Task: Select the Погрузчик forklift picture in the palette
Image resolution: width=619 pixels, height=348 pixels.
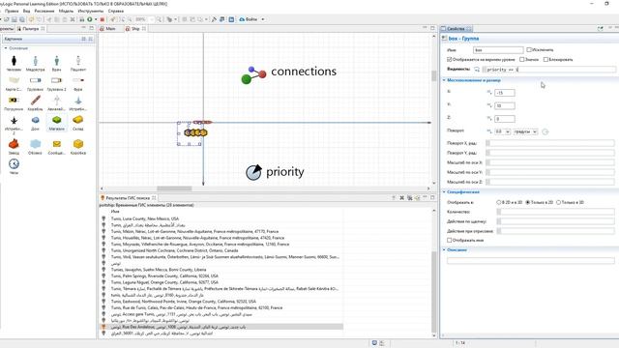Action: coord(14,101)
